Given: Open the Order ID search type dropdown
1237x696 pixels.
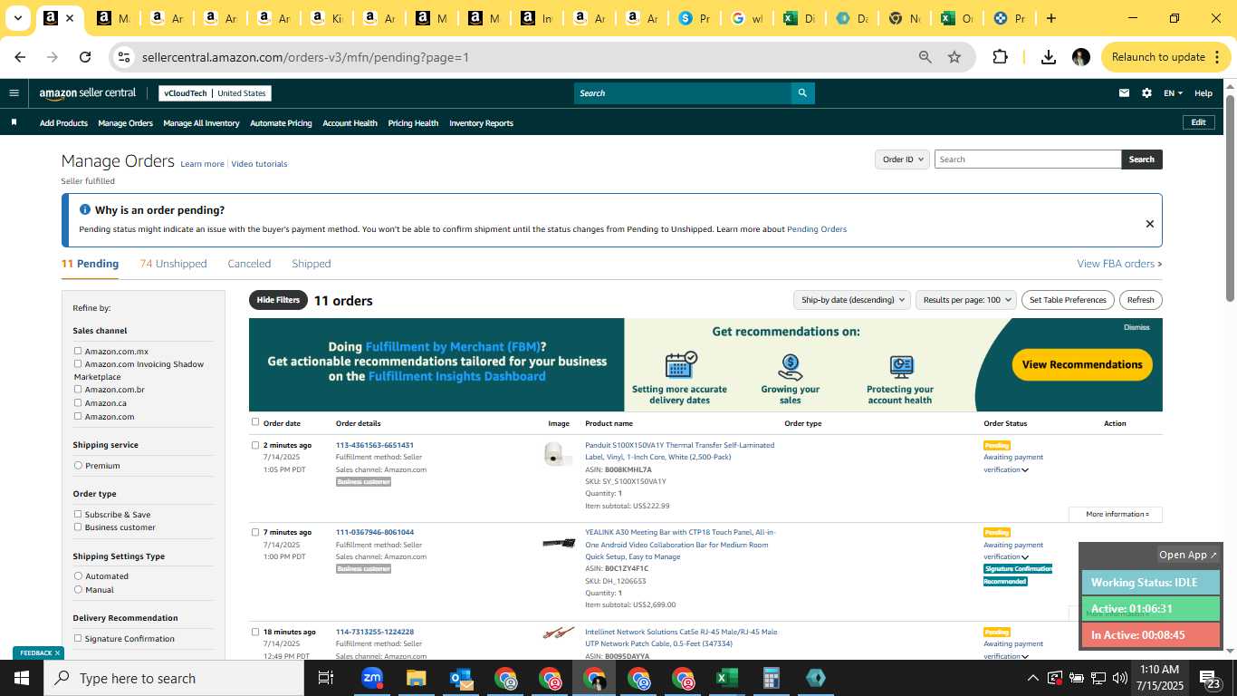Looking at the screenshot, I should (902, 159).
